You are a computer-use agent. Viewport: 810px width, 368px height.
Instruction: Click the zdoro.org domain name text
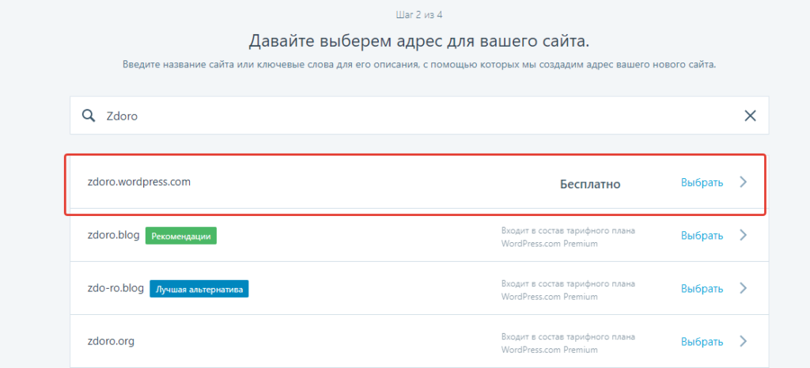[x=111, y=342]
